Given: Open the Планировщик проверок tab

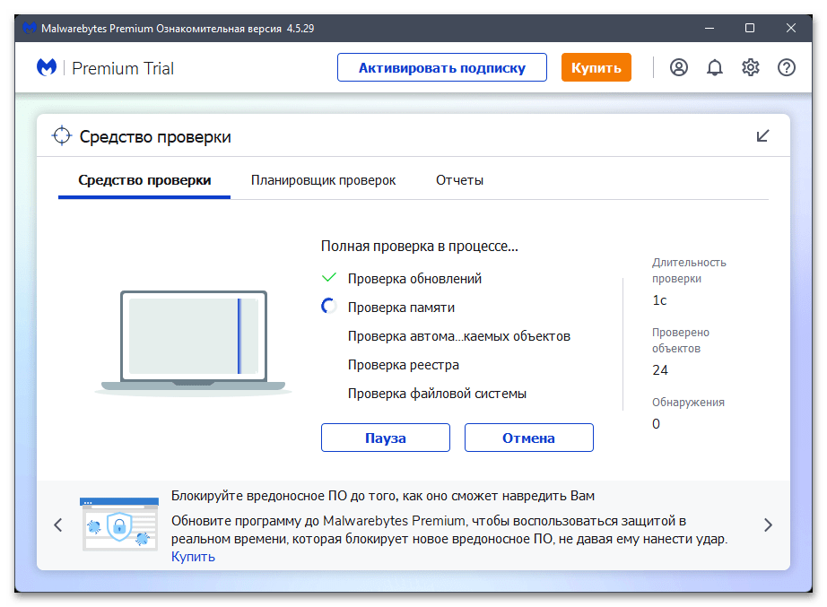Looking at the screenshot, I should (x=323, y=180).
